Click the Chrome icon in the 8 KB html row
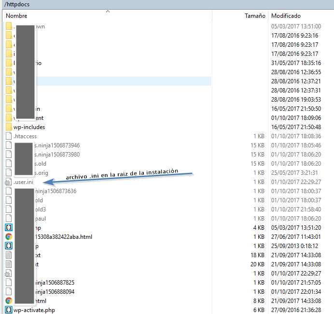 pyautogui.click(x=9, y=301)
